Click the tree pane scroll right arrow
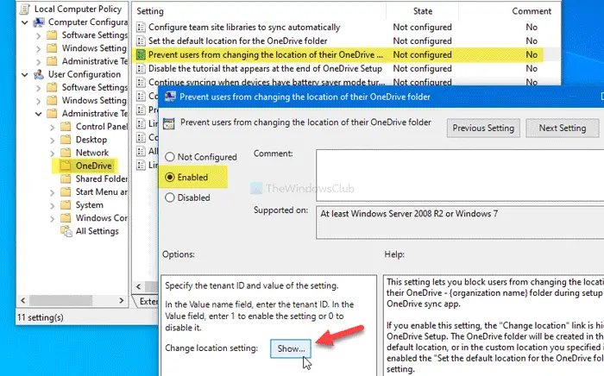 [122, 300]
